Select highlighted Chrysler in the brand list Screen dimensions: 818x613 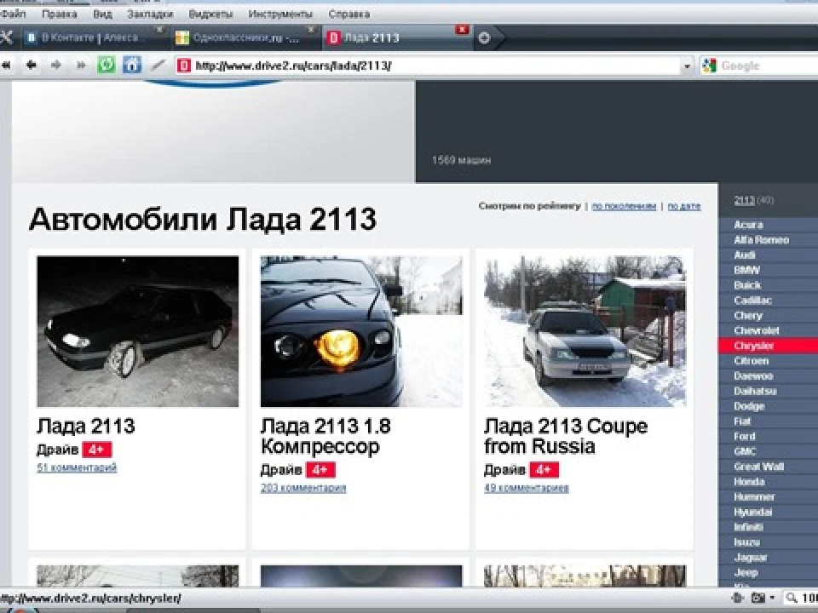coord(768,346)
